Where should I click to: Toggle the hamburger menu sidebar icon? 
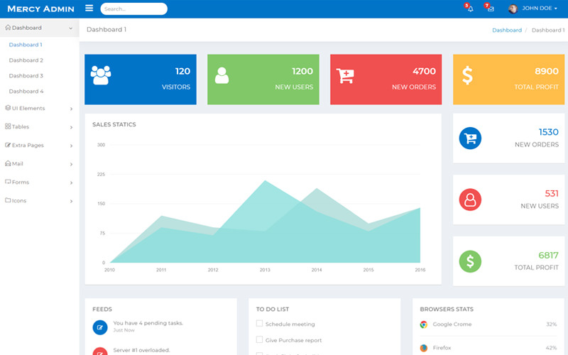pyautogui.click(x=89, y=8)
